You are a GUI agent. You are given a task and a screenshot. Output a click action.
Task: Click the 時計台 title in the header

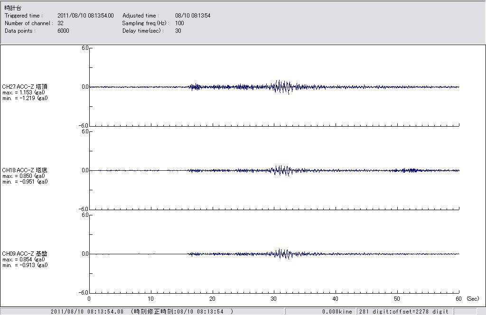pyautogui.click(x=13, y=9)
